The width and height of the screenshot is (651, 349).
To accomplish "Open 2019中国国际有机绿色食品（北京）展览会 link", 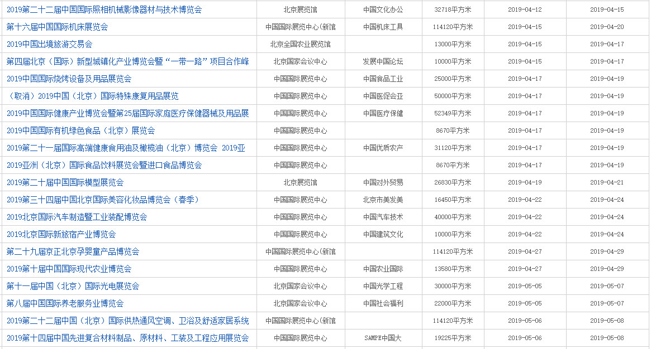I will pyautogui.click(x=80, y=131).
